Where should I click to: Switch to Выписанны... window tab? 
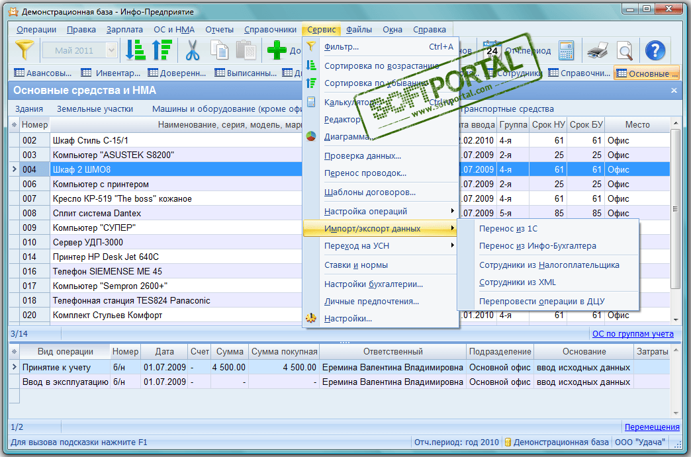pyautogui.click(x=246, y=73)
